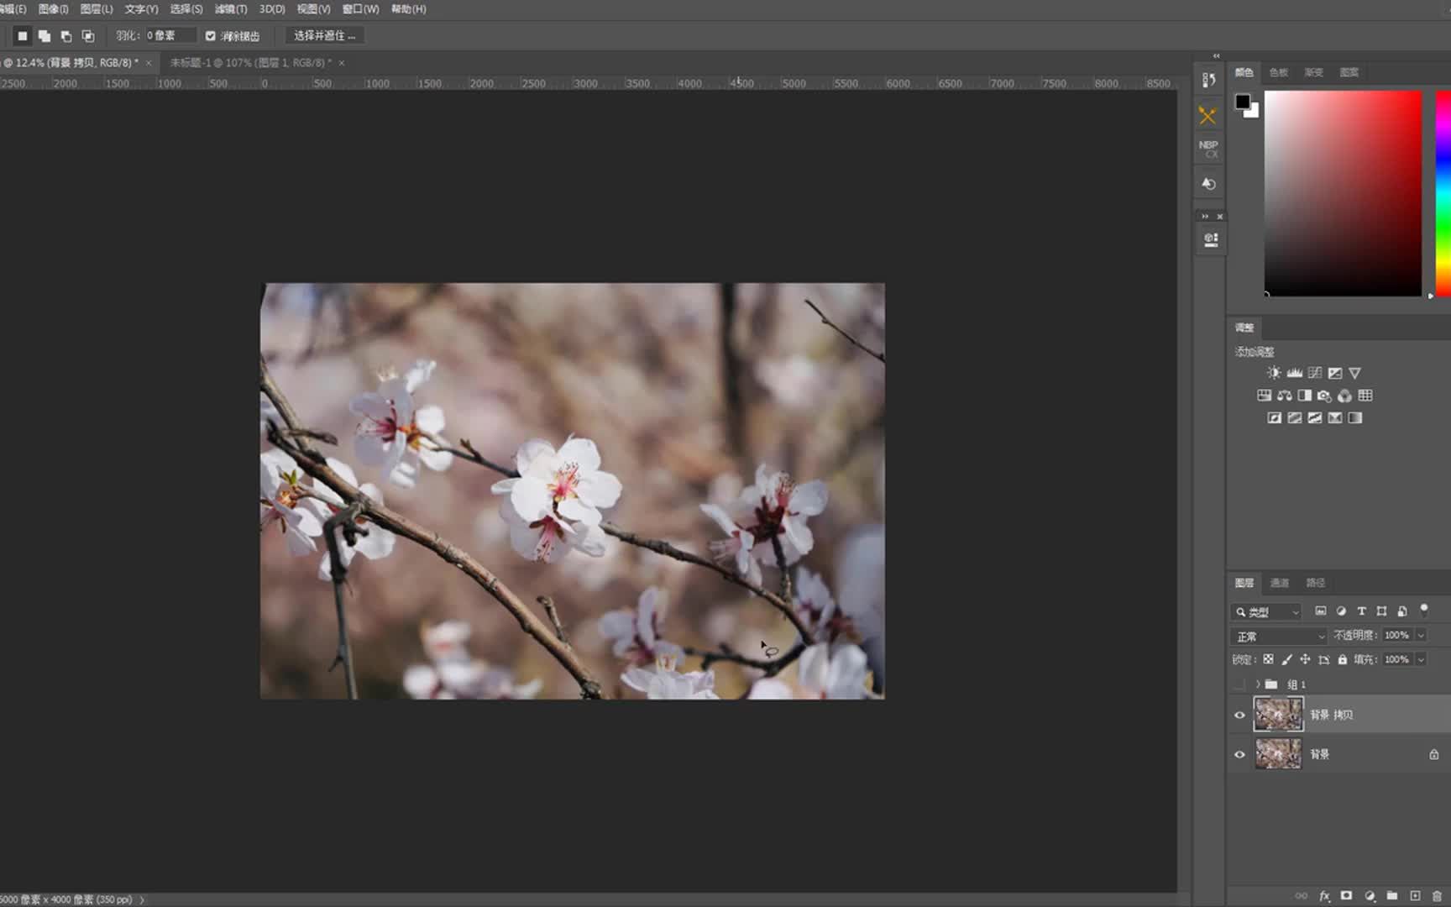Add a Curves adjustment layer
The height and width of the screenshot is (907, 1451).
click(1314, 373)
